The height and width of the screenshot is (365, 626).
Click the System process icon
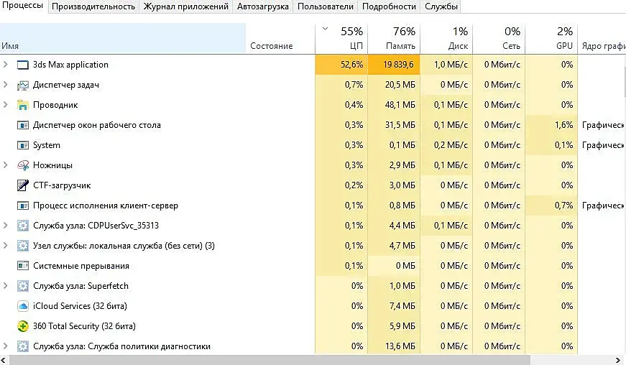pyautogui.click(x=23, y=145)
